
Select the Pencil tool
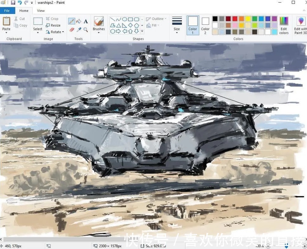click(71, 21)
